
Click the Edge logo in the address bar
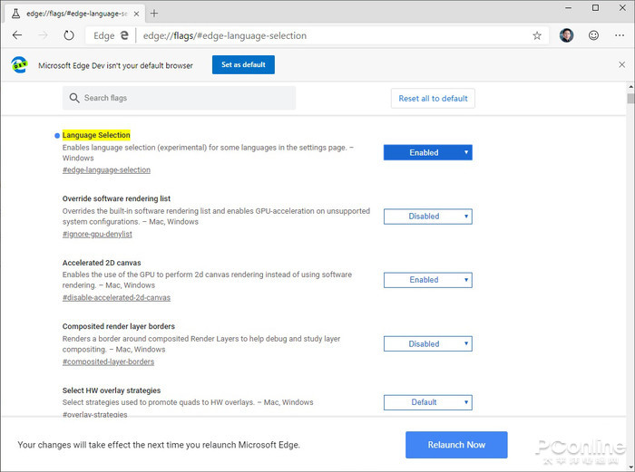[x=124, y=35]
